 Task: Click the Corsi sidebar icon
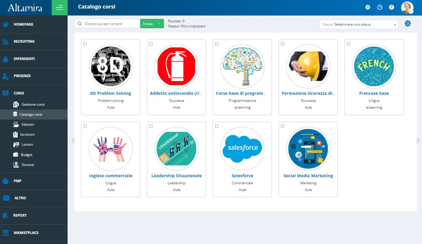6,93
